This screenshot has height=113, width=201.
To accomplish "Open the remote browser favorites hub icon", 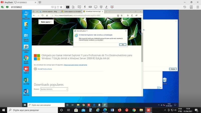I will point(128,15).
